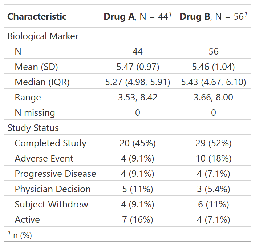Click the Study Status group row
The height and width of the screenshot is (246, 255).
33,128
